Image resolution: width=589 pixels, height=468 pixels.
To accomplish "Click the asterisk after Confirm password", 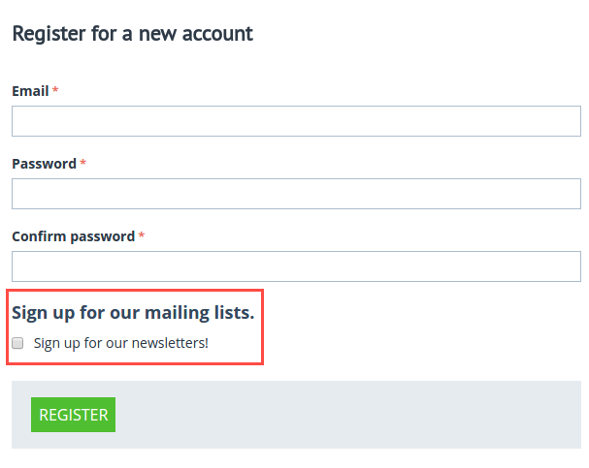I will pyautogui.click(x=142, y=235).
